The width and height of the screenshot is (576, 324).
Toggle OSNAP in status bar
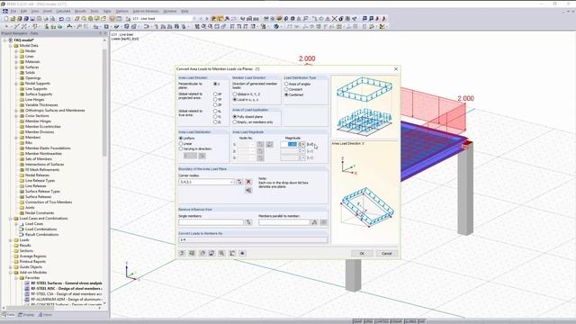click(x=396, y=321)
